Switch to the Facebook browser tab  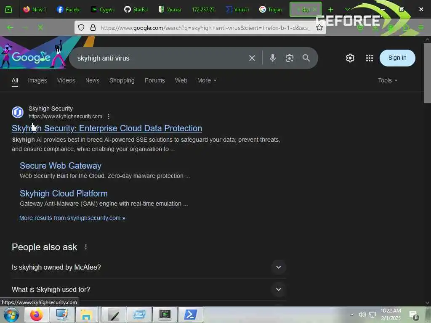[x=69, y=9]
